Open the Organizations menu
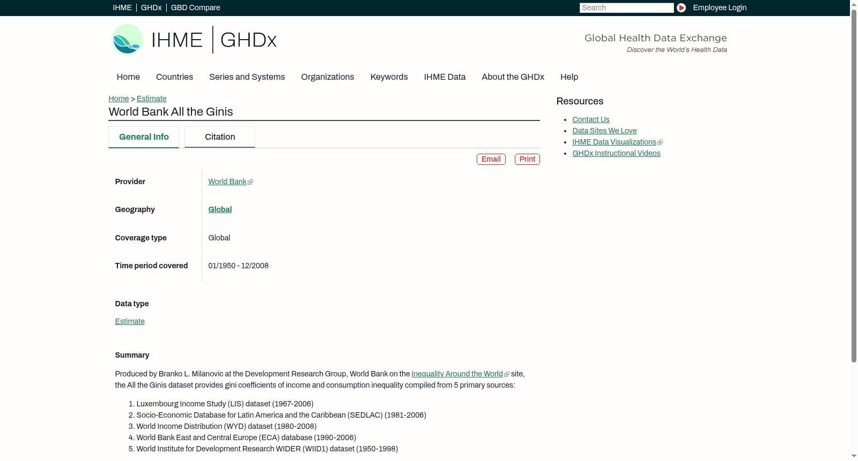 pyautogui.click(x=328, y=77)
